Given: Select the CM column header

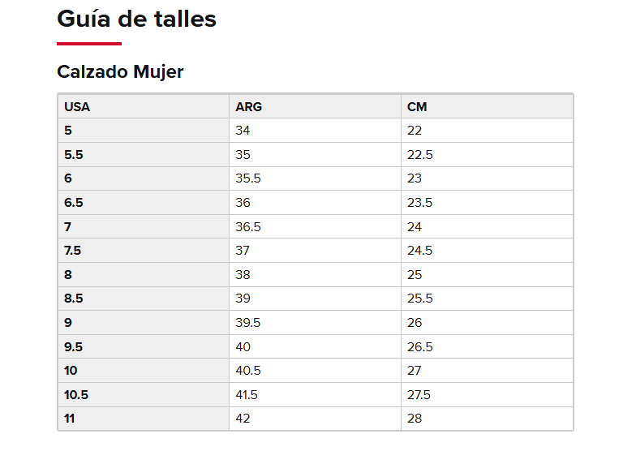Looking at the screenshot, I should [487, 107].
